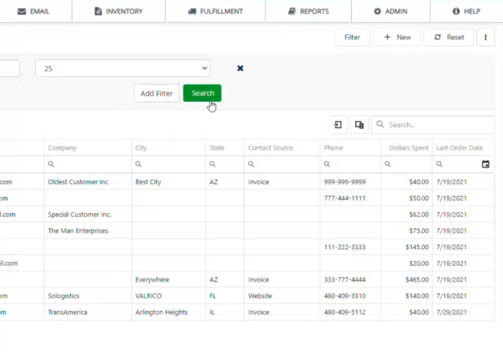
Task: Click the 7/29/2021 last order date
Action: pyautogui.click(x=451, y=312)
